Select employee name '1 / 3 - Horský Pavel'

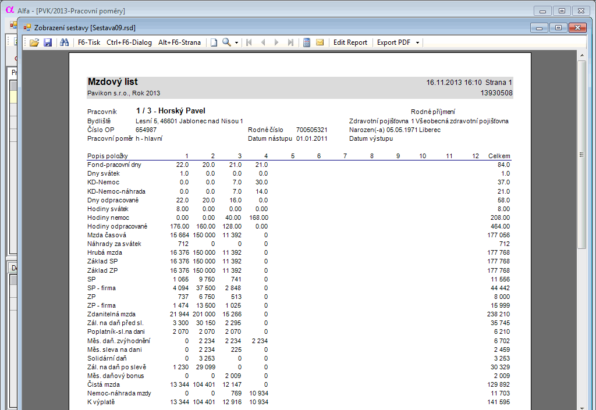171,111
